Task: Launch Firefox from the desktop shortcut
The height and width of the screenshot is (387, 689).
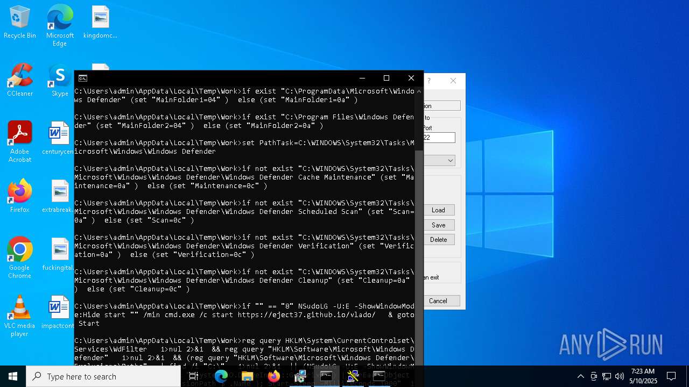Action: tap(20, 196)
